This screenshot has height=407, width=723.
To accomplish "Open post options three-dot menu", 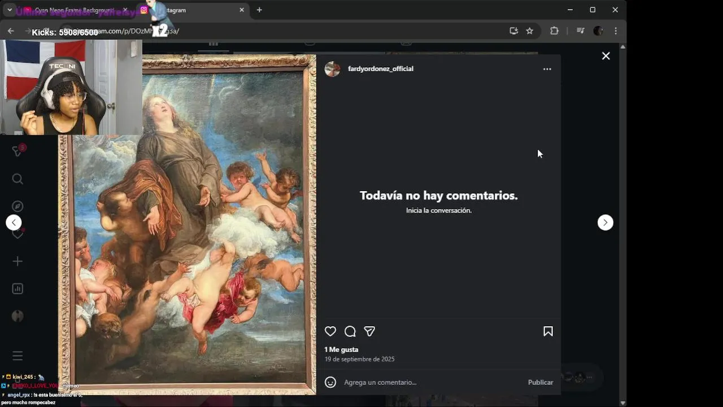I will (x=547, y=69).
